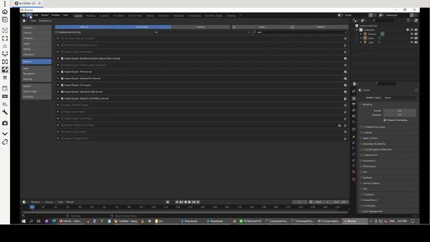Select the Interface preferences section

pyautogui.click(x=36, y=28)
